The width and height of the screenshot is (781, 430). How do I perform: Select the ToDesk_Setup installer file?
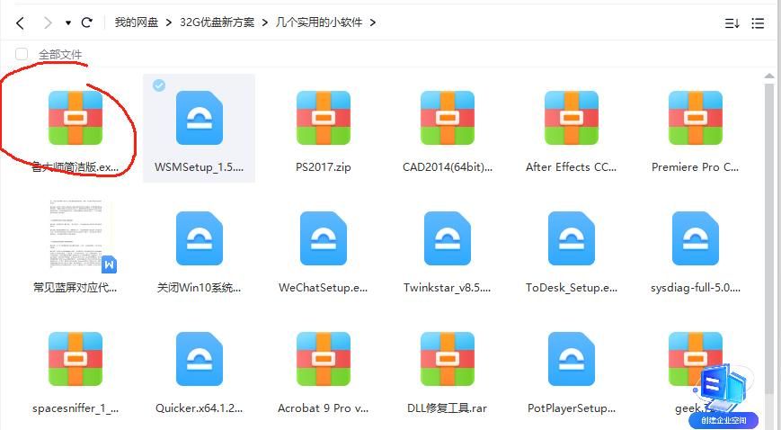click(571, 239)
